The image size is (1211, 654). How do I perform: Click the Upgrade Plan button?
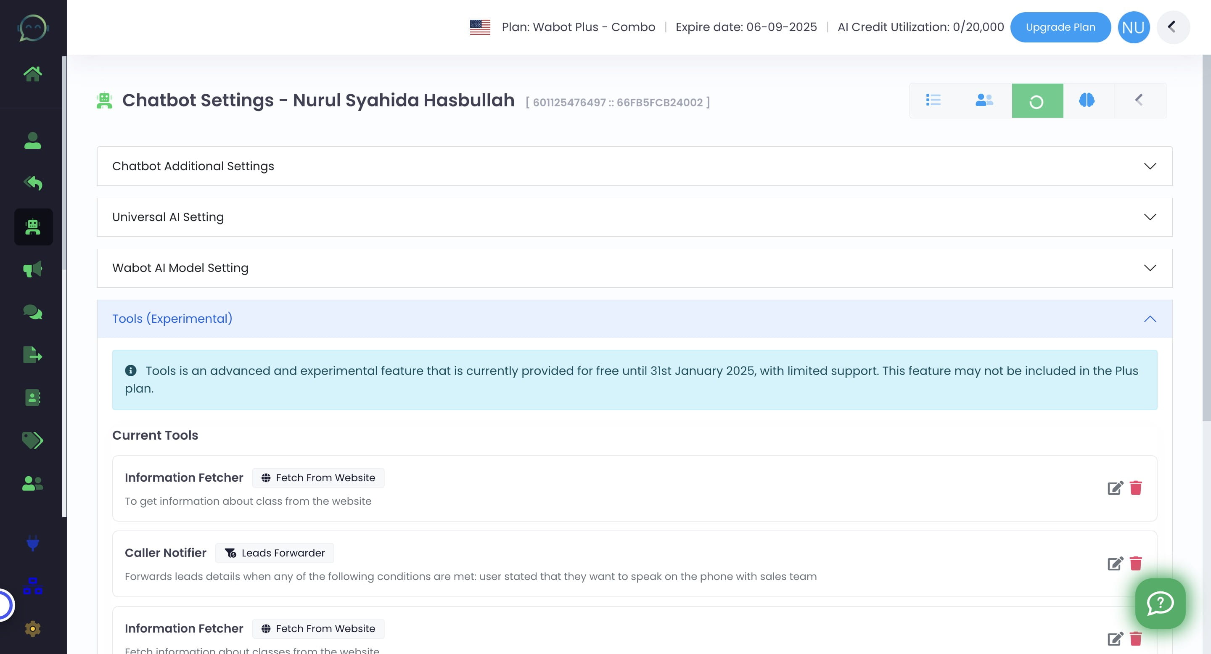[1060, 27]
